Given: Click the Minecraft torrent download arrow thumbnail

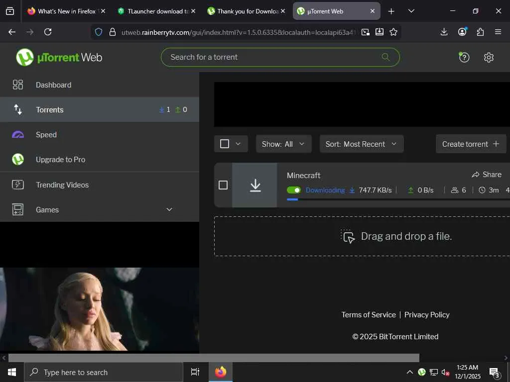Looking at the screenshot, I should (255, 185).
